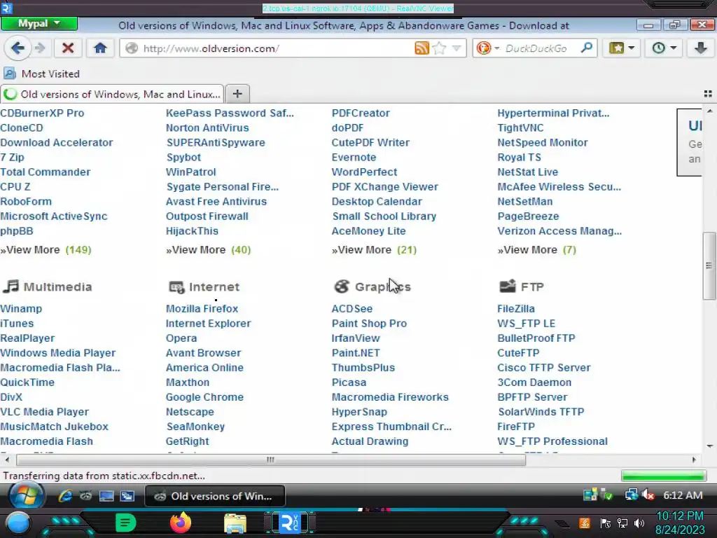Open the green notes app on host taskbar
The width and height of the screenshot is (717, 538).
click(125, 523)
